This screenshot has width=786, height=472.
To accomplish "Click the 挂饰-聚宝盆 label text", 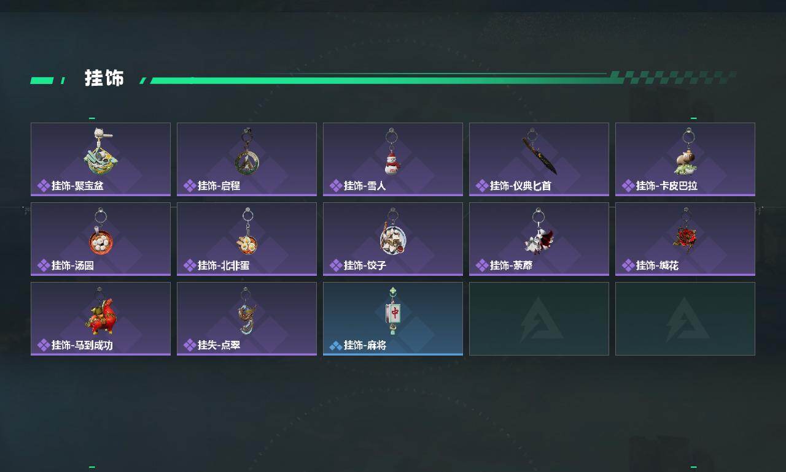I will (77, 186).
